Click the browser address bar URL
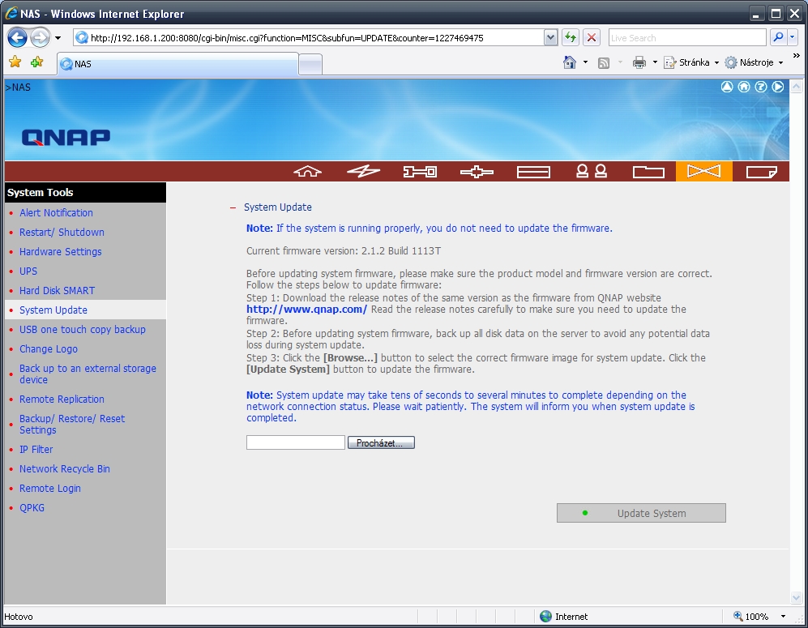This screenshot has height=628, width=808. point(287,37)
